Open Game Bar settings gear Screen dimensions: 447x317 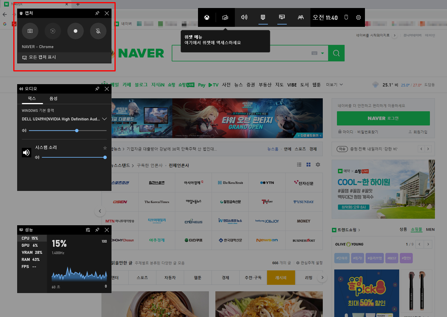pyautogui.click(x=358, y=17)
